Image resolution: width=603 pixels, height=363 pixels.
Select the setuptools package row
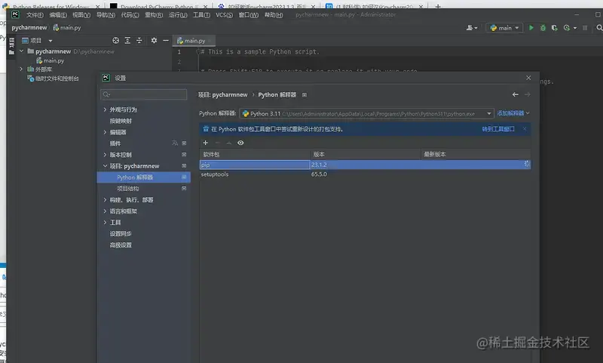(365, 174)
